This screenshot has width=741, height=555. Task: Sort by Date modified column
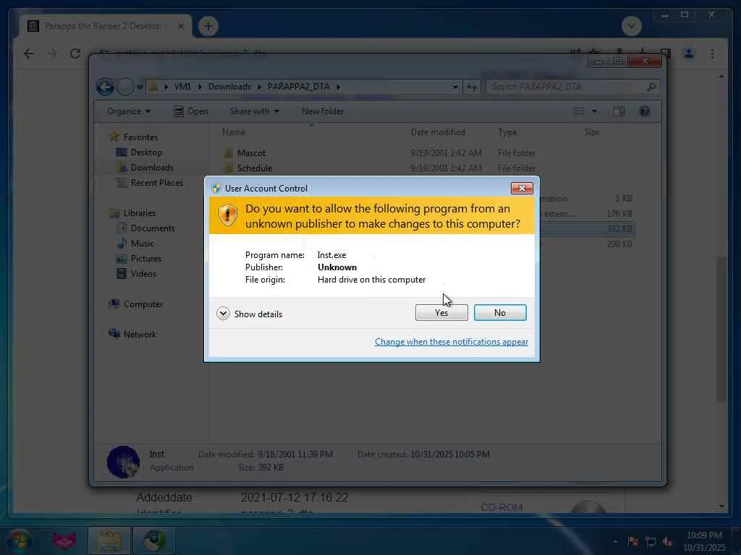pyautogui.click(x=438, y=132)
